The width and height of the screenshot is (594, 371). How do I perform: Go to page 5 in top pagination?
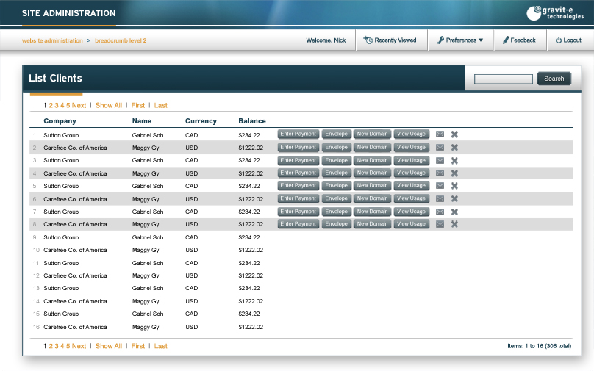(68, 105)
